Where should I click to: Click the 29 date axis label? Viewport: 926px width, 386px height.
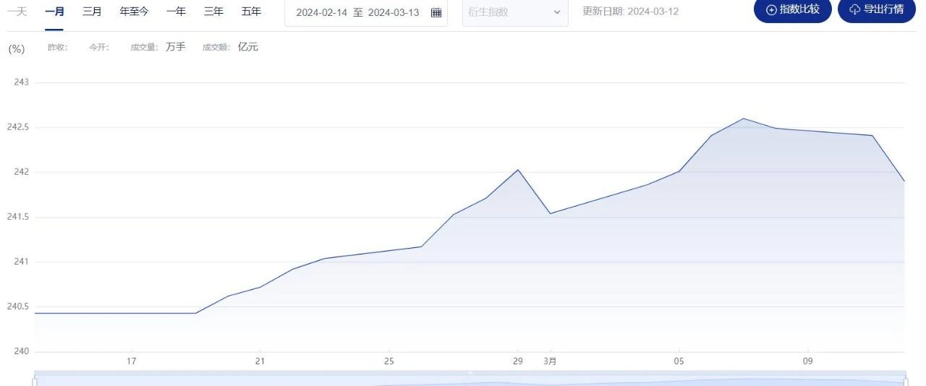tap(517, 361)
